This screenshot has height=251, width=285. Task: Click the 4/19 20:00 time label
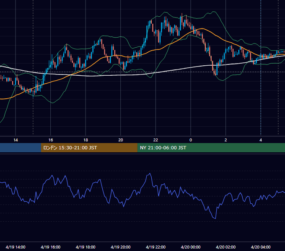click(121, 247)
